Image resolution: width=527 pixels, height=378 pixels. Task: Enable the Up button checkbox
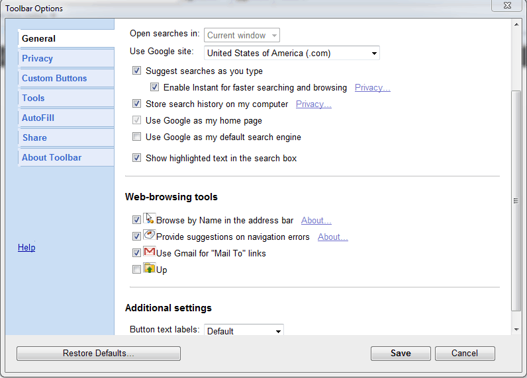[136, 270]
